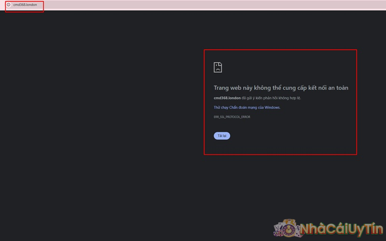Click the empty area of the address bar
The height and width of the screenshot is (241, 386).
point(193,5)
